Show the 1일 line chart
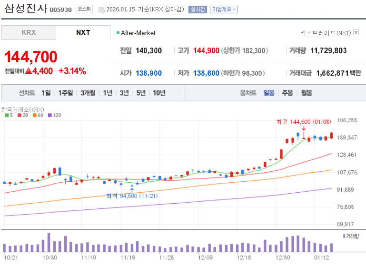 pyautogui.click(x=46, y=93)
